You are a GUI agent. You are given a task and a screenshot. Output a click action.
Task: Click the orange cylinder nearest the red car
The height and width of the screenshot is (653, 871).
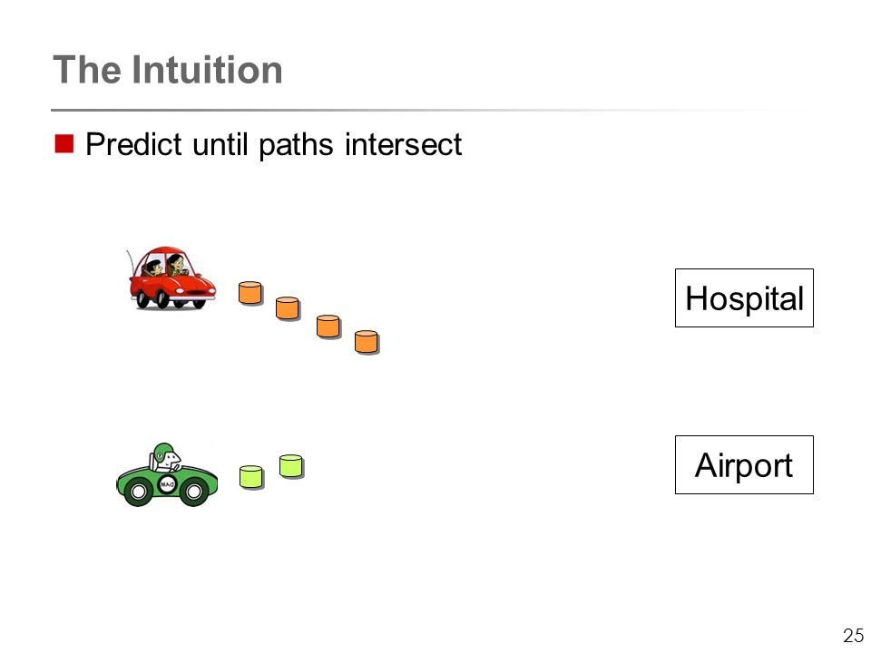point(250,293)
